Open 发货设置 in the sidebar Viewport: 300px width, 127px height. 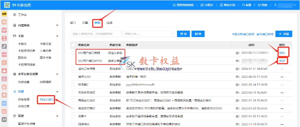point(24,82)
